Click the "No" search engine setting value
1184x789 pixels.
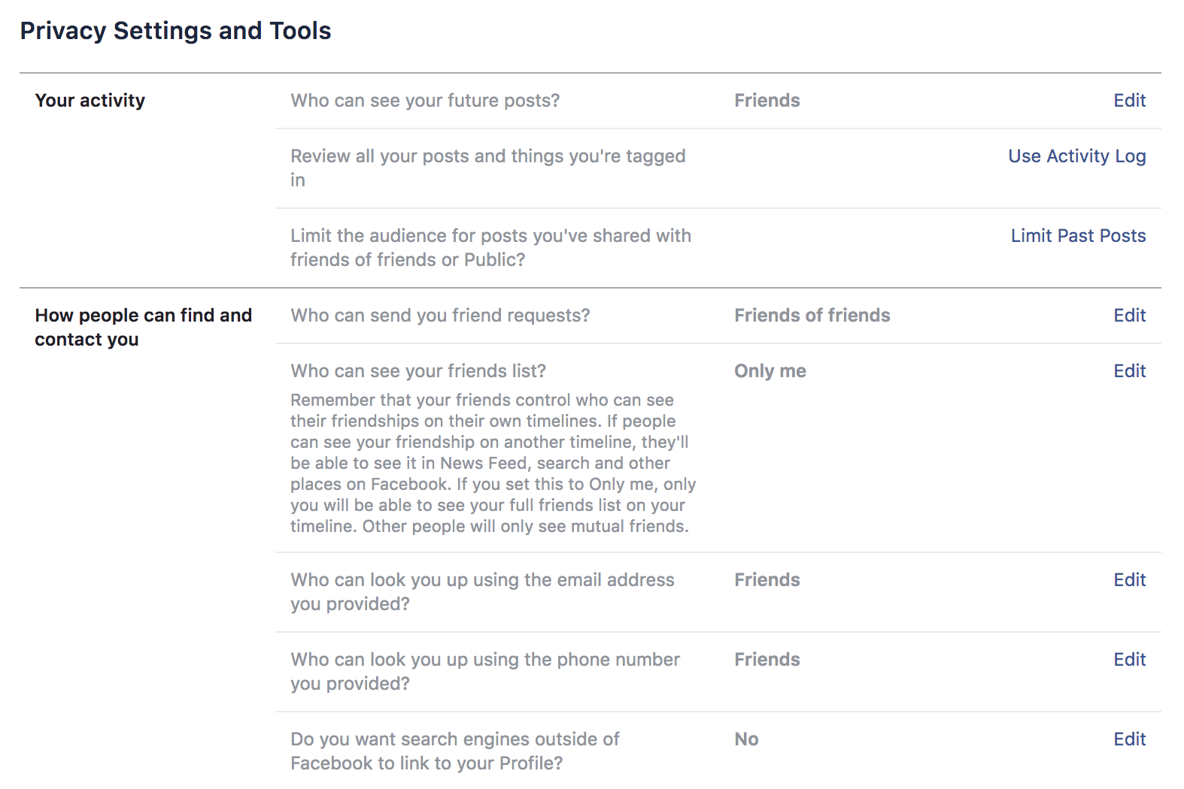[x=746, y=739]
